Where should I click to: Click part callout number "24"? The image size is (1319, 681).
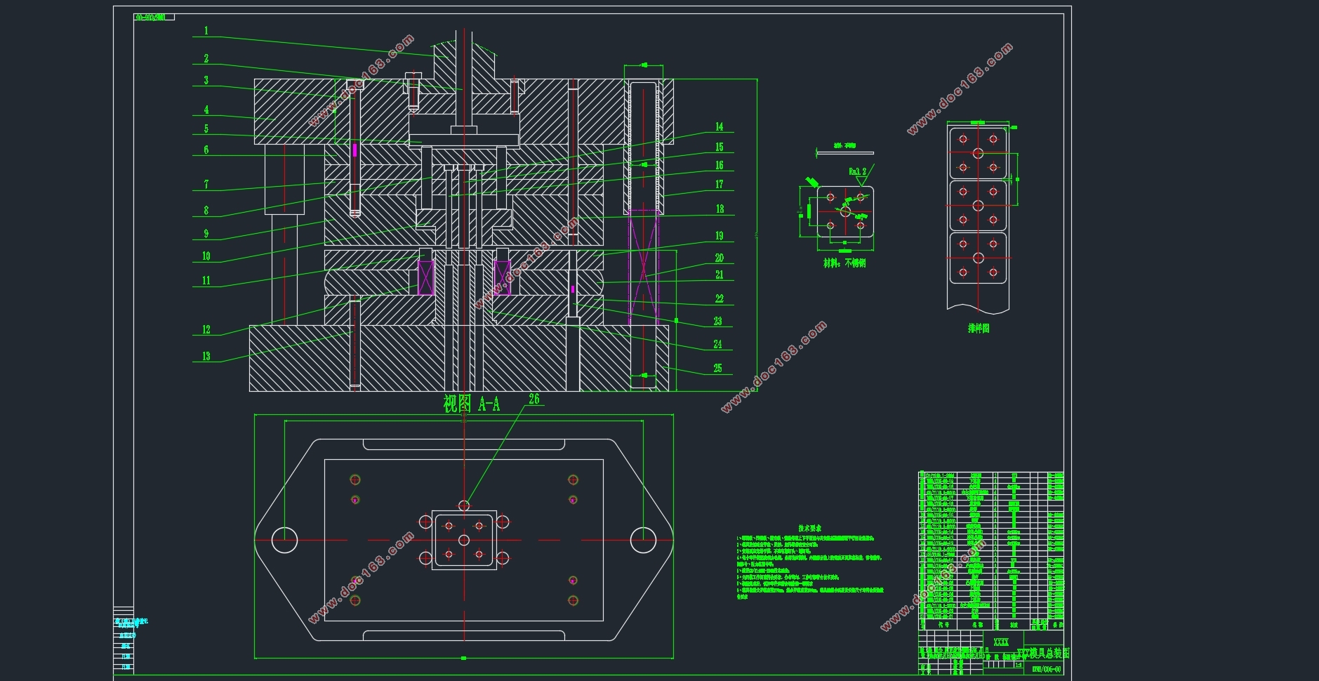pyautogui.click(x=718, y=345)
